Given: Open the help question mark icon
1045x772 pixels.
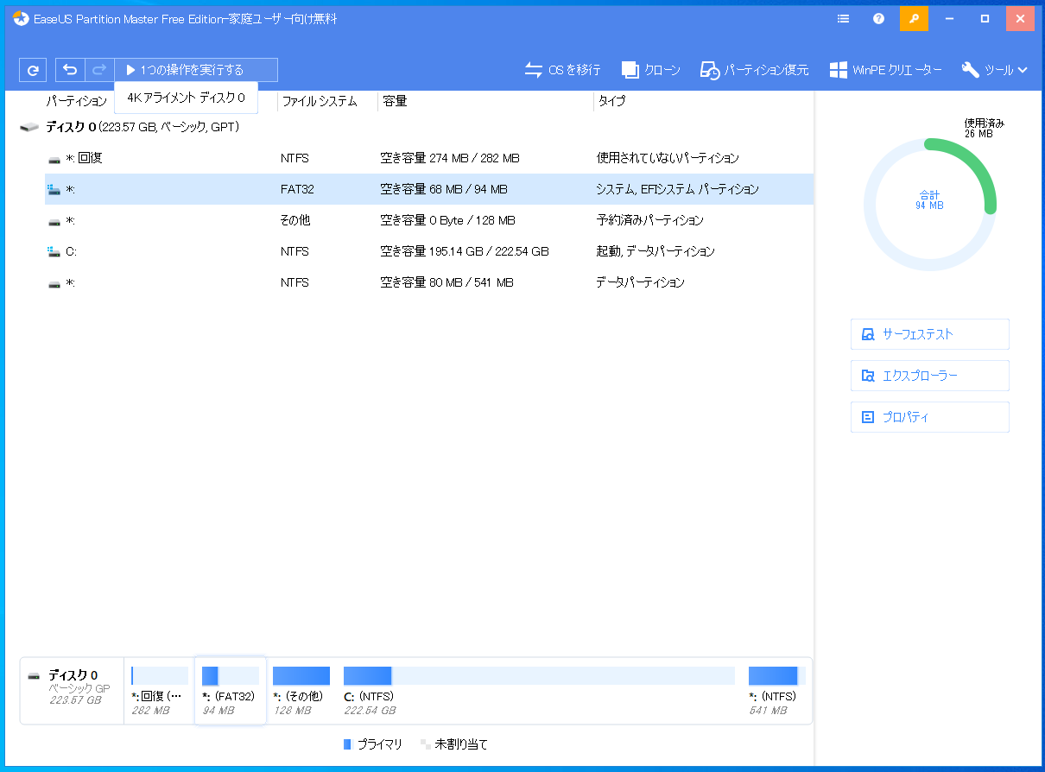Looking at the screenshot, I should pyautogui.click(x=878, y=18).
